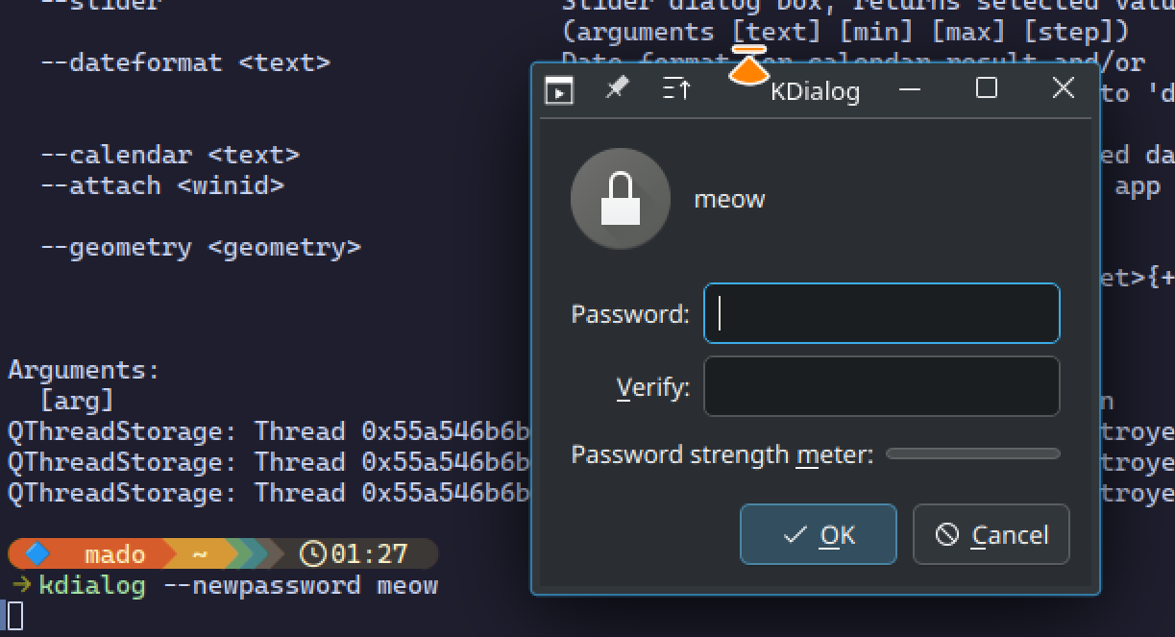The width and height of the screenshot is (1175, 637).
Task: Click the blue diamond icon in the prompt
Action: pyautogui.click(x=37, y=553)
